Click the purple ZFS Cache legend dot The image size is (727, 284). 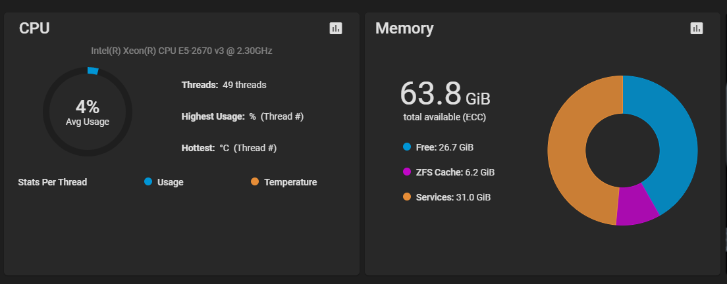pyautogui.click(x=407, y=172)
